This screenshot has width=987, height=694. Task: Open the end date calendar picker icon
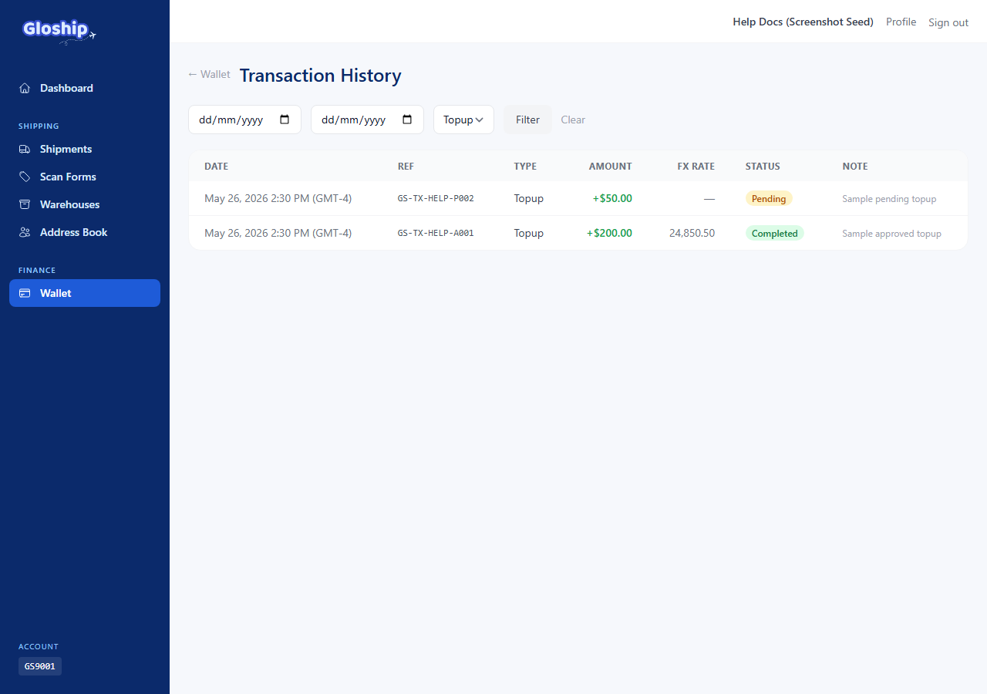[x=407, y=120]
